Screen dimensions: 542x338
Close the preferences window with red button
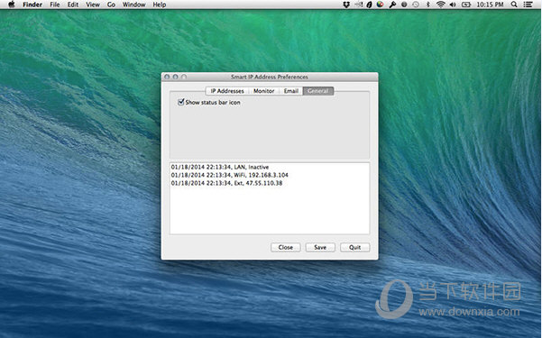click(167, 77)
